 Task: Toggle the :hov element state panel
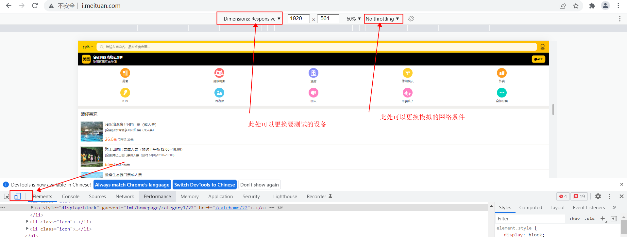pyautogui.click(x=575, y=218)
